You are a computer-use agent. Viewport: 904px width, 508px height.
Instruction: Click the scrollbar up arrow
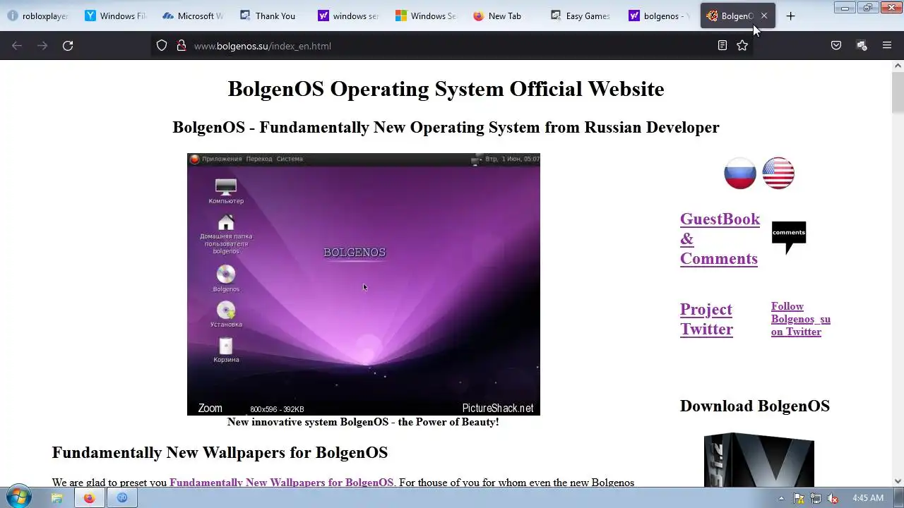coord(898,66)
